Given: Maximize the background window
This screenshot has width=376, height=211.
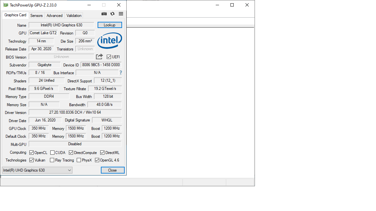Looking at the screenshot, I should tap(232, 5).
